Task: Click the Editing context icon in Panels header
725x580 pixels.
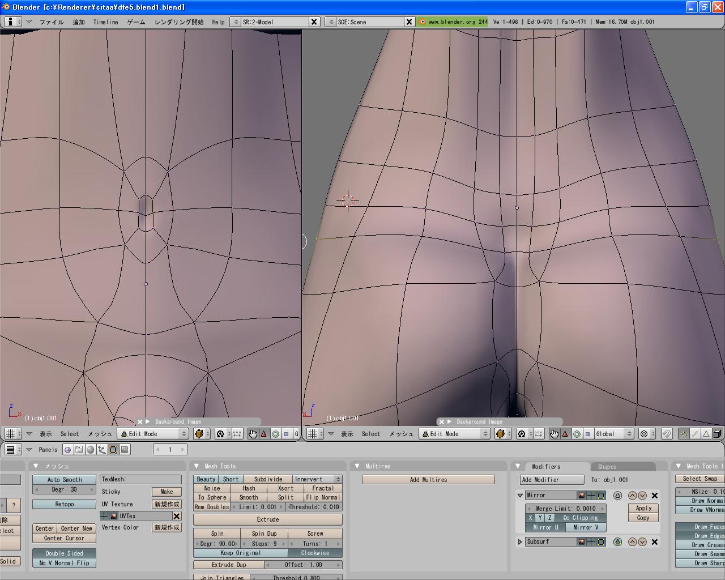Action: click(113, 450)
